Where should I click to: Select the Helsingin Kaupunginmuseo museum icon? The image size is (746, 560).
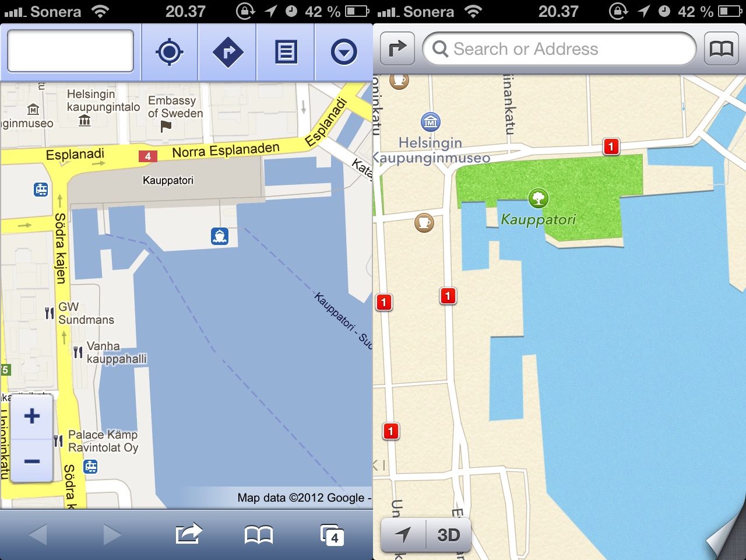(431, 122)
